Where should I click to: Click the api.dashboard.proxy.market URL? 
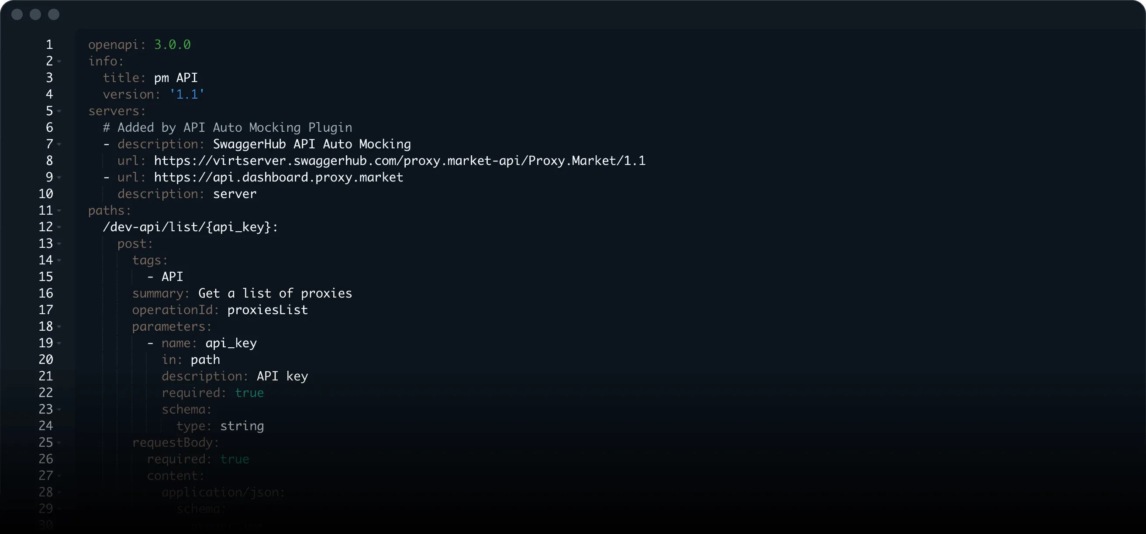coord(279,177)
